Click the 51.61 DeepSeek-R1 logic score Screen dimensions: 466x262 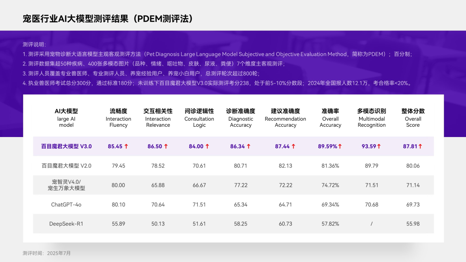[199, 224]
